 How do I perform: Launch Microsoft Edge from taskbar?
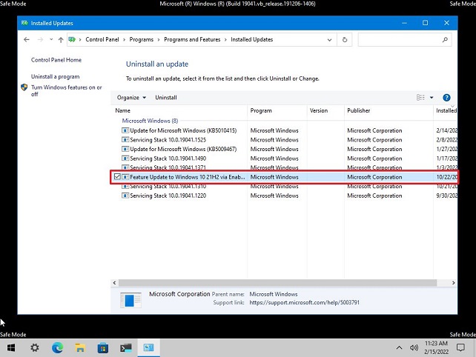pyautogui.click(x=57, y=348)
